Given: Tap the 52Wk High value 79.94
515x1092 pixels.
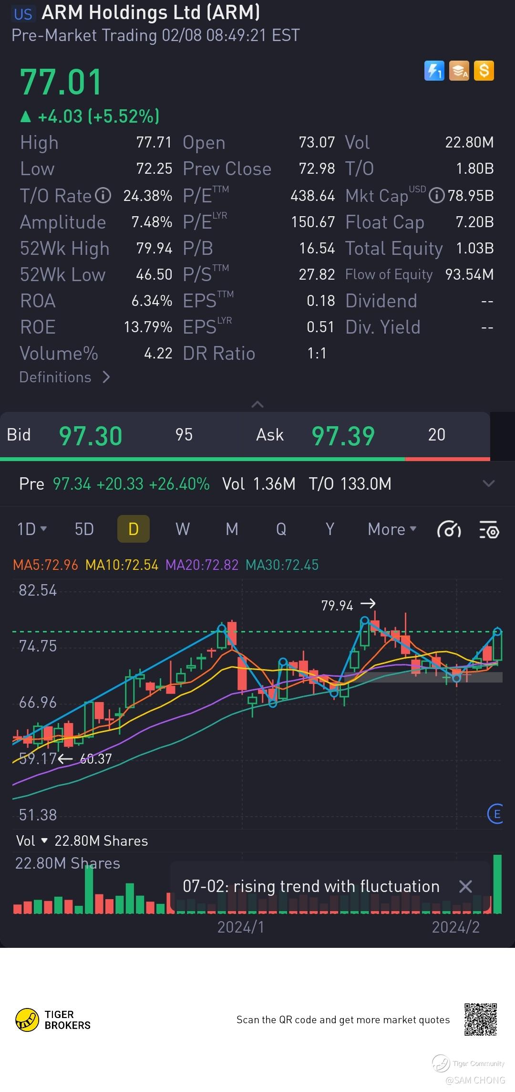Looking at the screenshot, I should 154,248.
